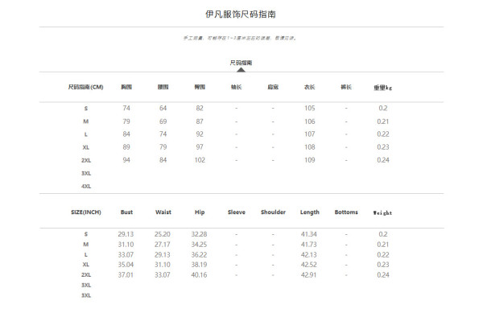This screenshot has width=483, height=313.
Task: Click the 胸围 column header
Action: (126, 87)
